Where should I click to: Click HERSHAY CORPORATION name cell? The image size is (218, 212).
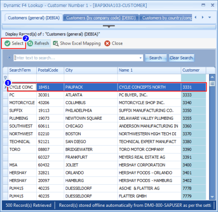(149, 165)
